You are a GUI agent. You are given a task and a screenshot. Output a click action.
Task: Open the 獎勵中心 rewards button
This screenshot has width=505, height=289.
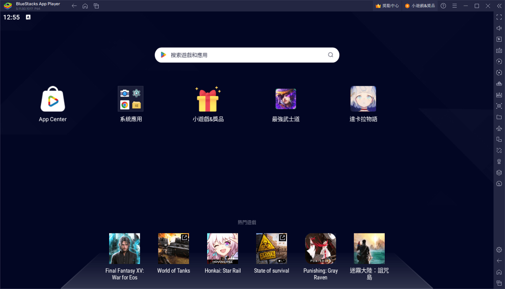387,6
